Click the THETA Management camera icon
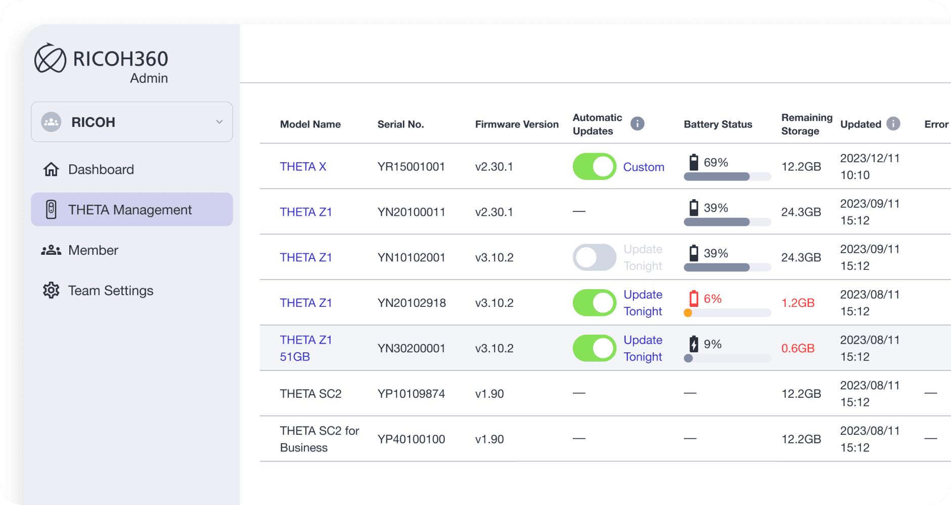 point(51,209)
